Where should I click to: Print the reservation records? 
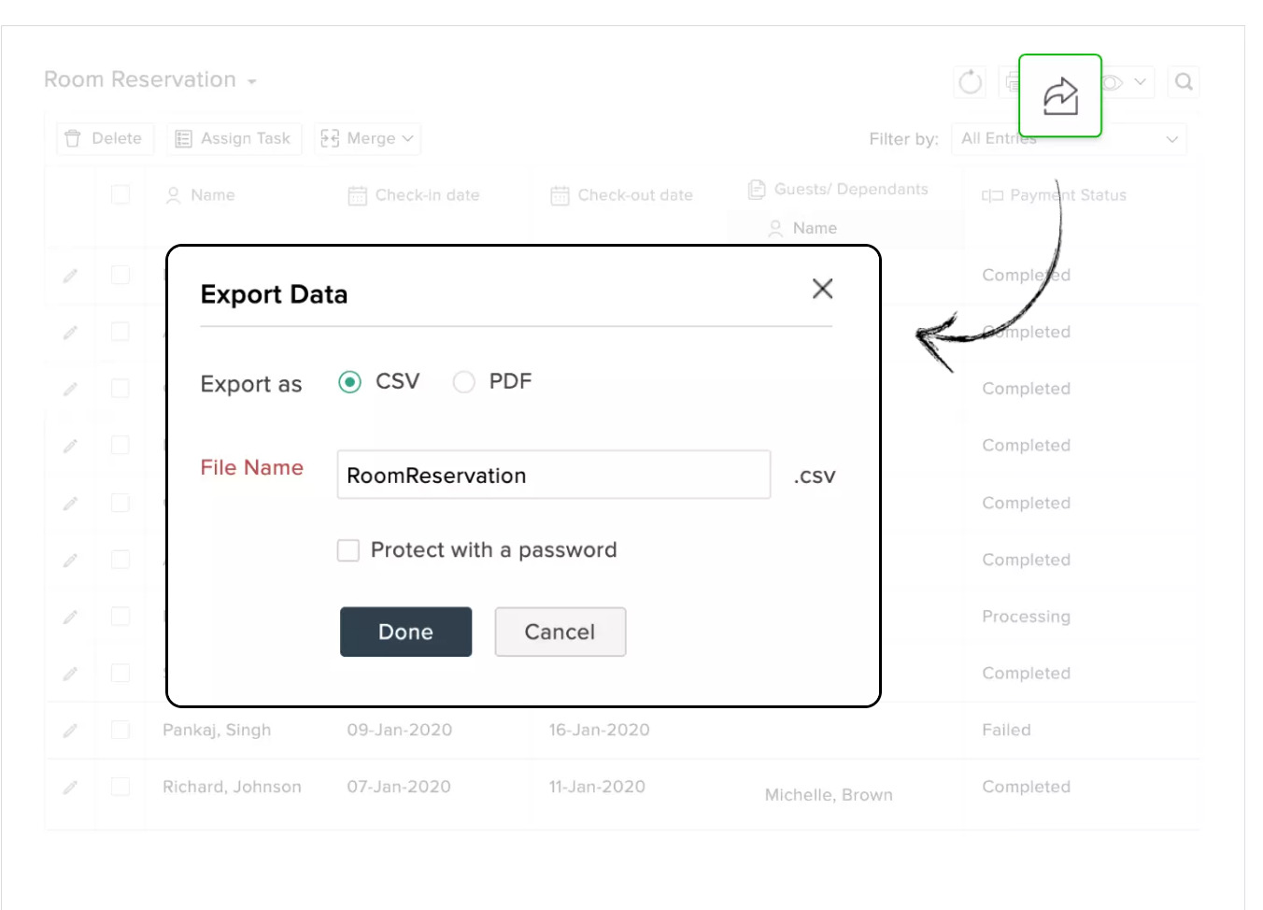tap(1014, 82)
